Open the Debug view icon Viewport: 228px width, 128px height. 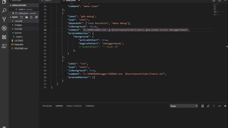pyautogui.click(x=4, y=28)
